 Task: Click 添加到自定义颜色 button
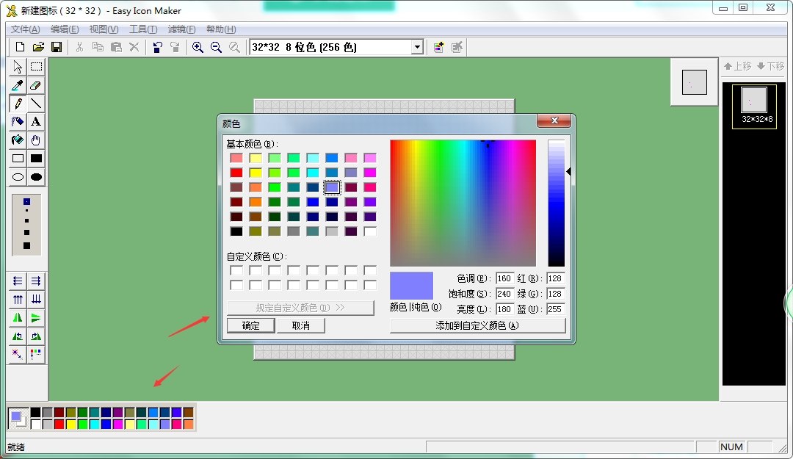point(477,325)
